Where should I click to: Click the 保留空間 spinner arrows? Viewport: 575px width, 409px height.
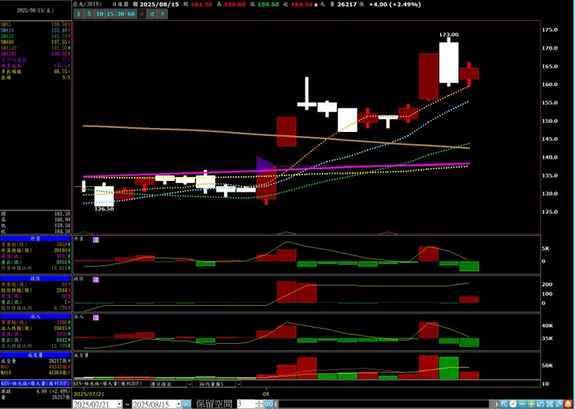point(260,404)
